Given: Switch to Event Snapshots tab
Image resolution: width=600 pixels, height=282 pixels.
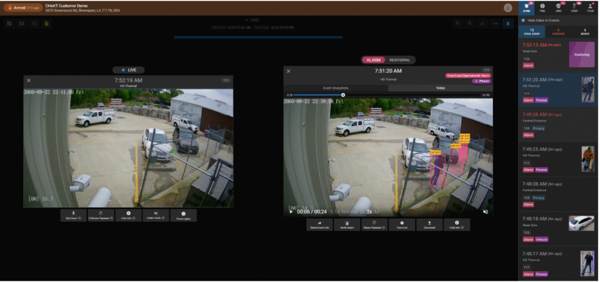Looking at the screenshot, I should pyautogui.click(x=336, y=88).
